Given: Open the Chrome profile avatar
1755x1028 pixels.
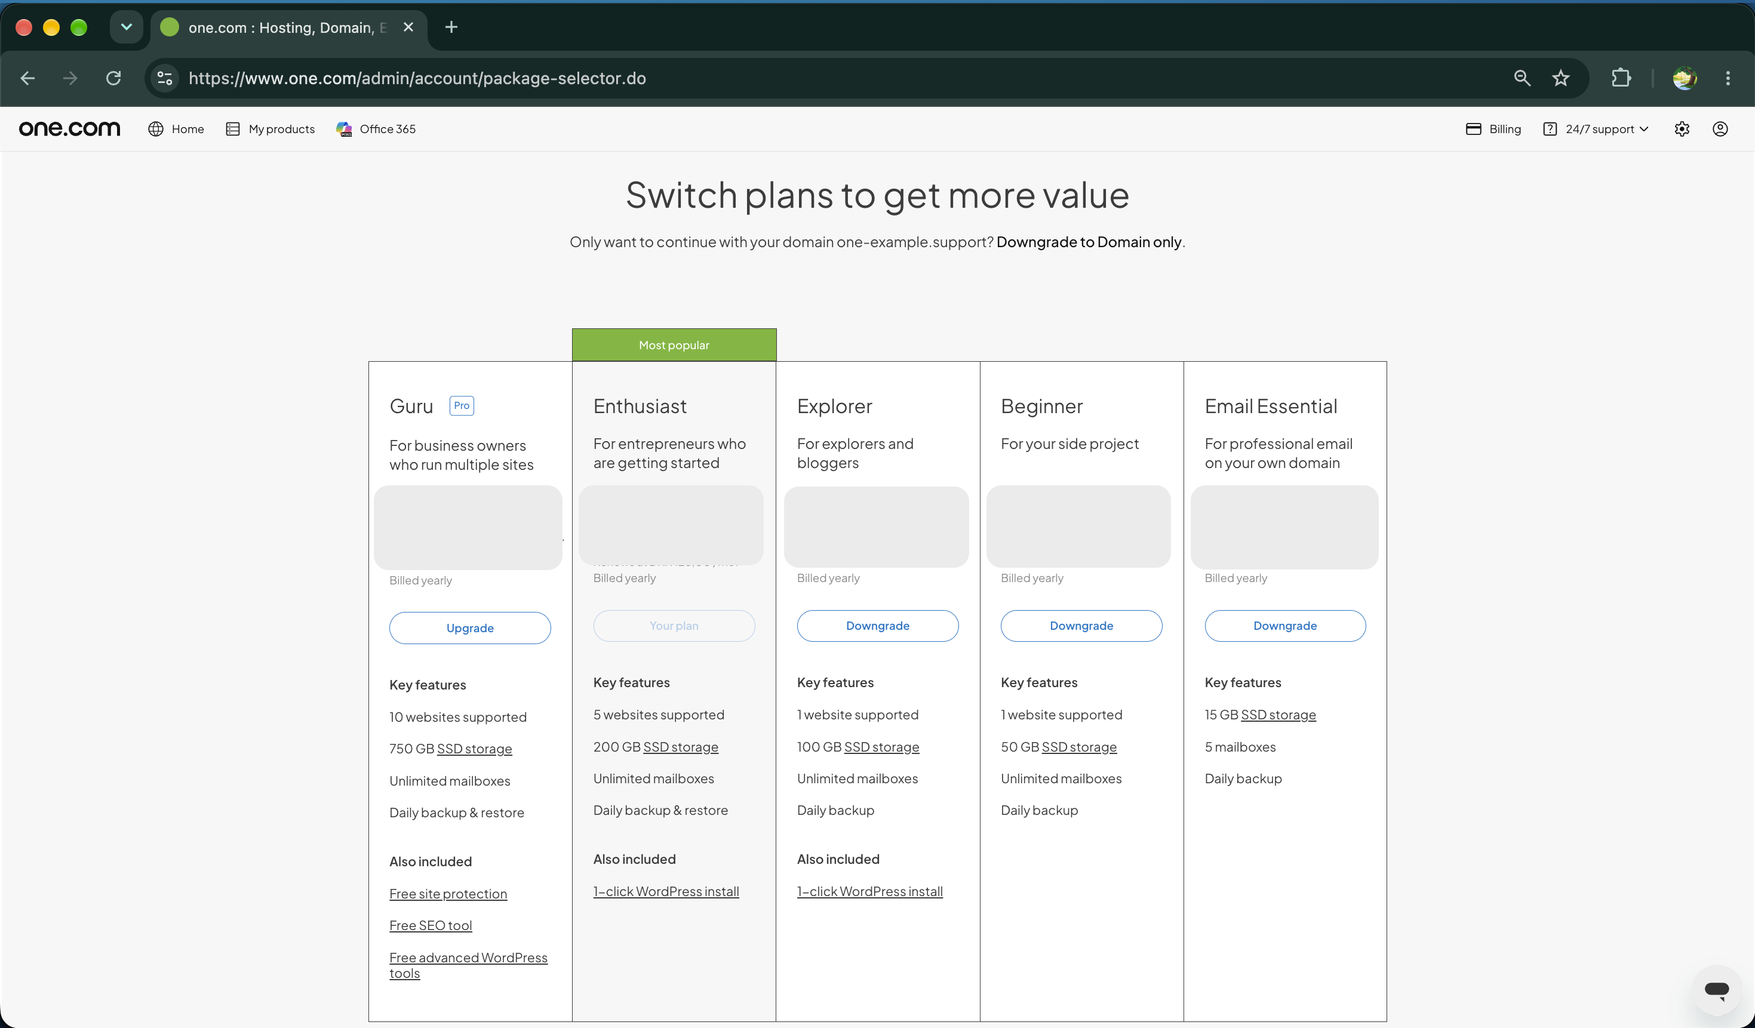Looking at the screenshot, I should 1685,78.
